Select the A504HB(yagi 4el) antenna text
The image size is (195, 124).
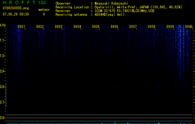click(x=109, y=15)
